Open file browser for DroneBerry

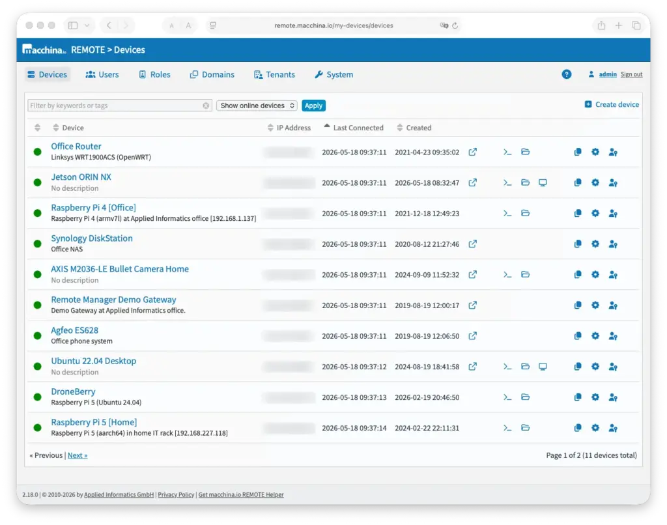coord(526,397)
